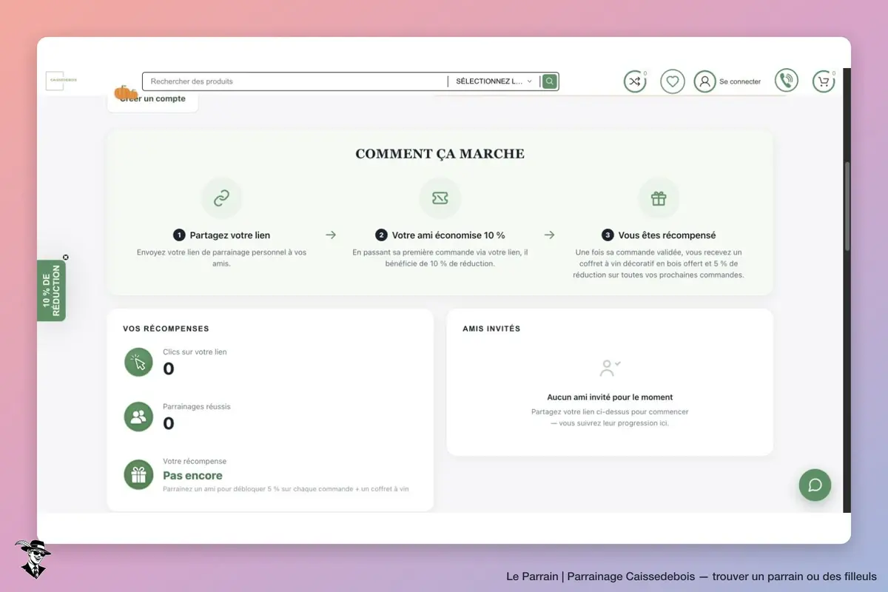Click the cursor icon beside Clics sur votre lien
The width and height of the screenshot is (888, 592).
(x=138, y=363)
